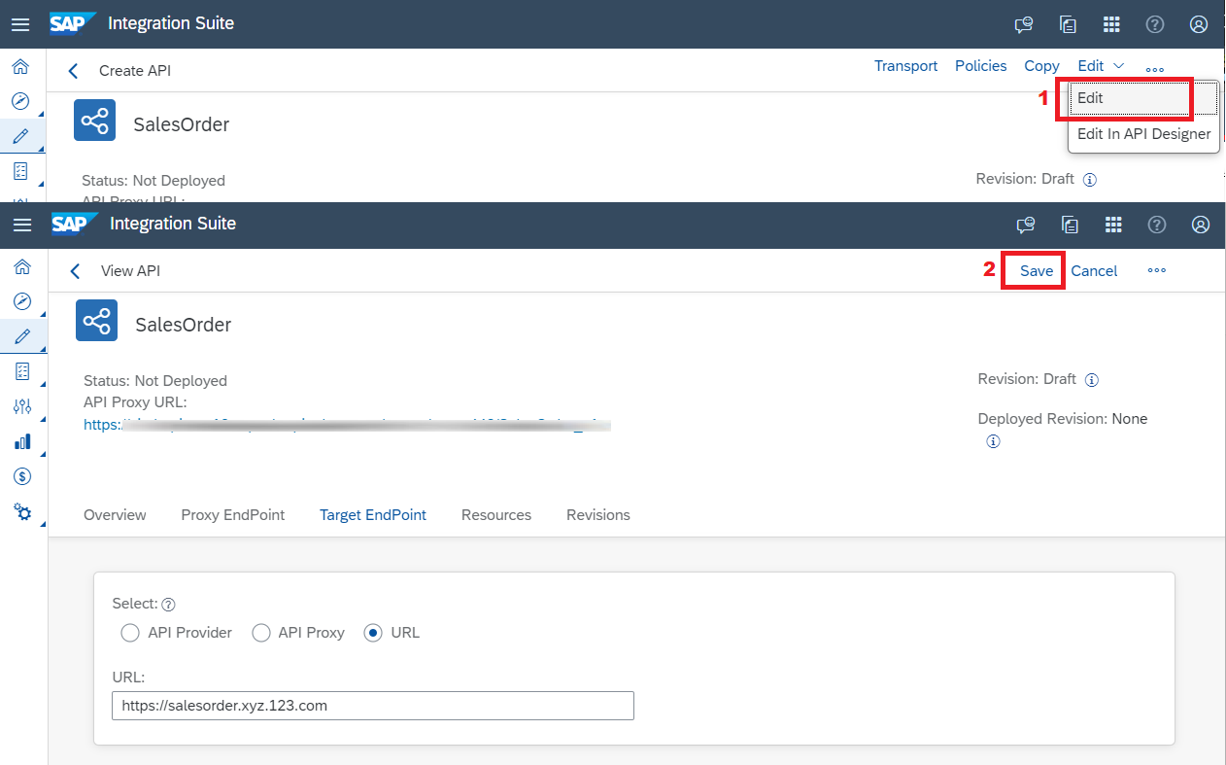
Task: Click documents icon in View API screen header
Action: tap(1070, 225)
